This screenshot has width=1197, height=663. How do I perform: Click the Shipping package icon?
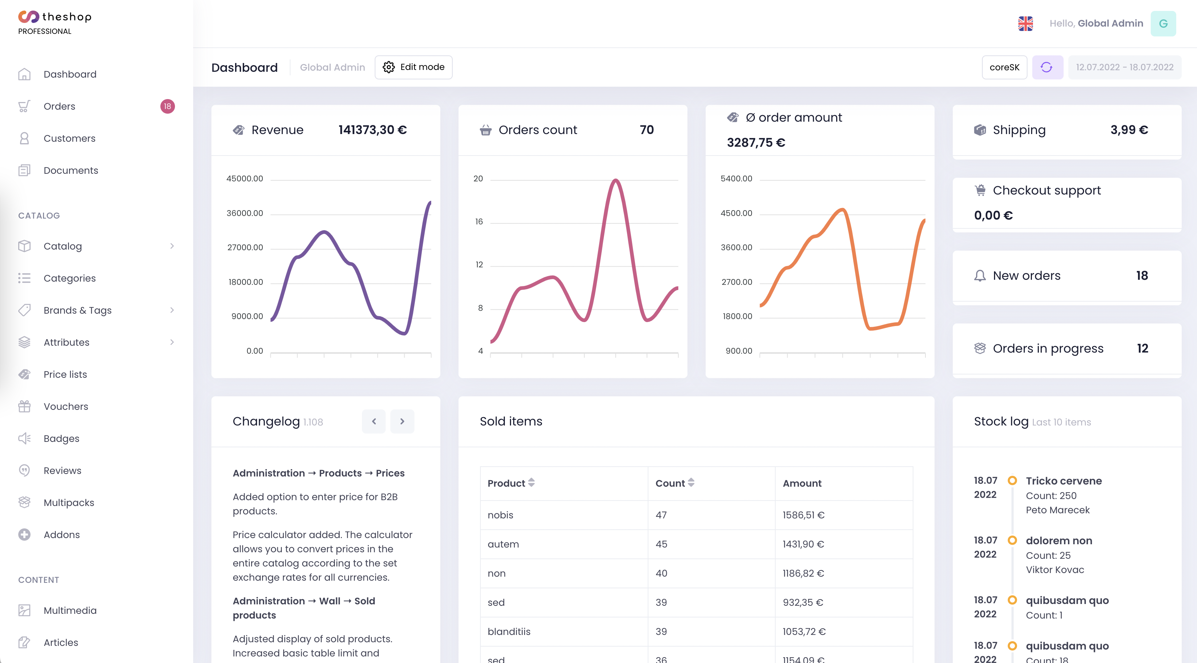tap(980, 130)
